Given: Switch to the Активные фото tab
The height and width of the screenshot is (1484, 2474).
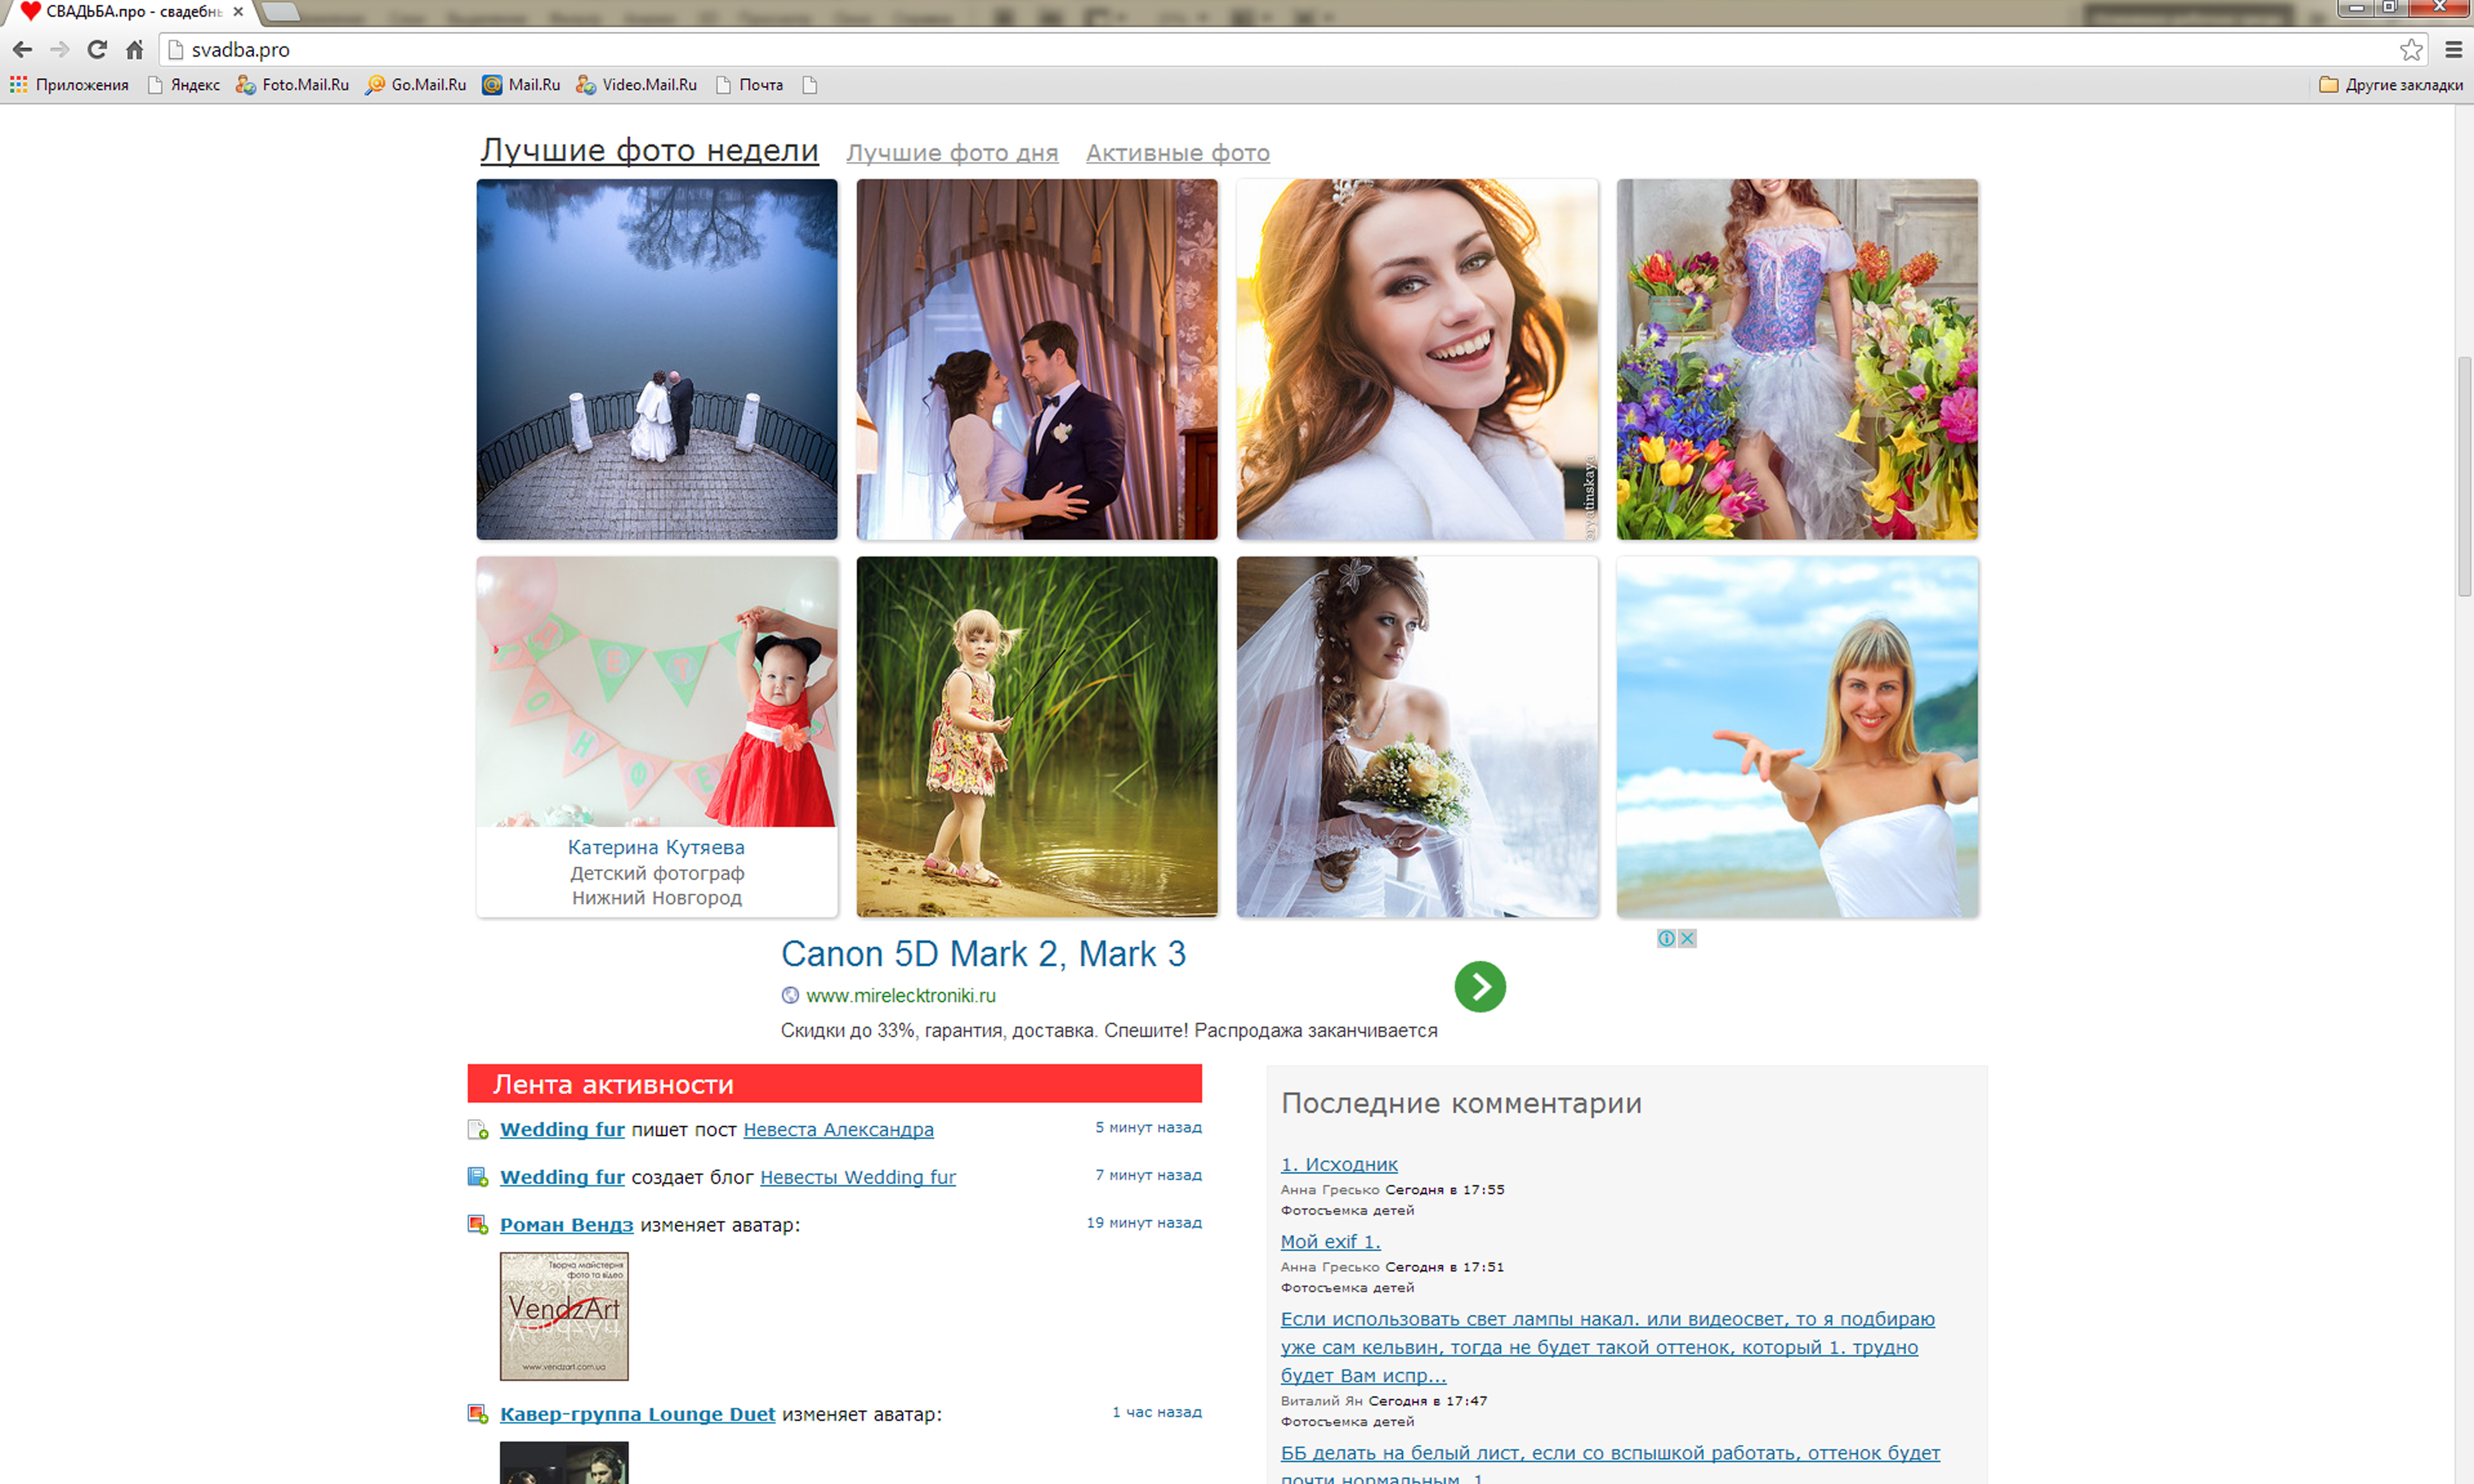Looking at the screenshot, I should click(x=1177, y=153).
